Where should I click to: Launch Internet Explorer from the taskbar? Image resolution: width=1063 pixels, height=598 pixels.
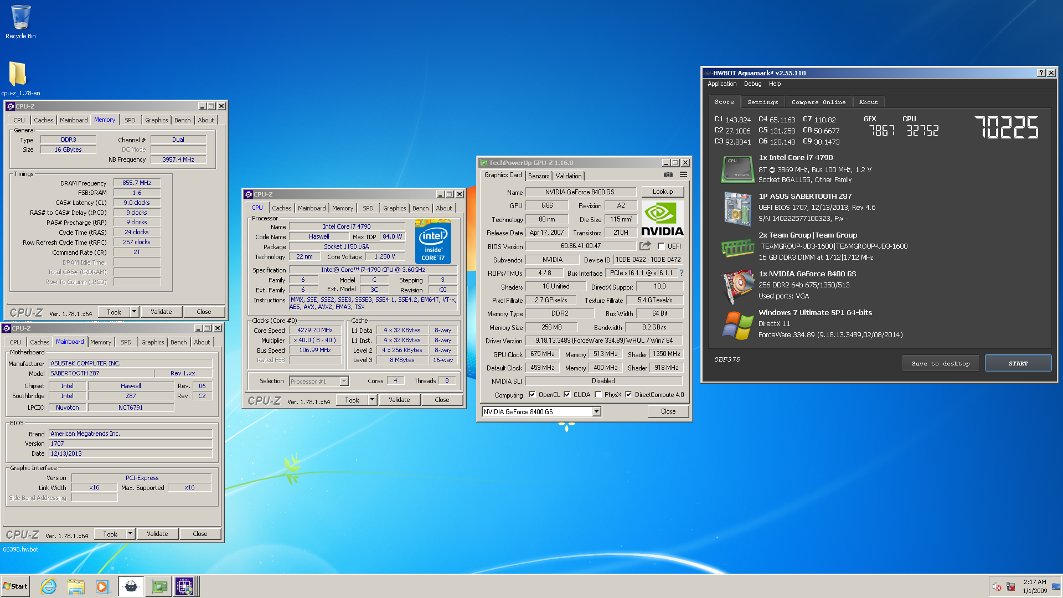tap(49, 586)
